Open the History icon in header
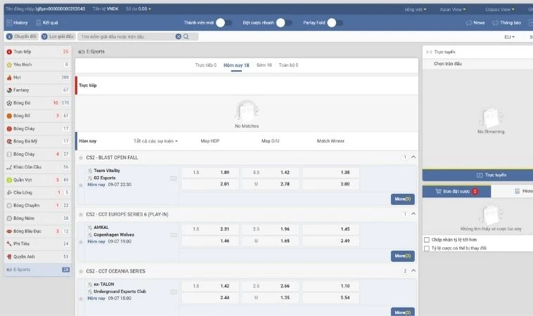 tap(8, 22)
